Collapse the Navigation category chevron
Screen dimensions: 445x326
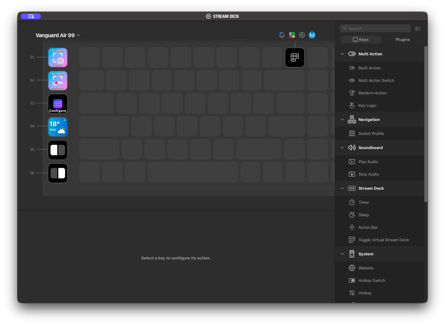pyautogui.click(x=342, y=119)
